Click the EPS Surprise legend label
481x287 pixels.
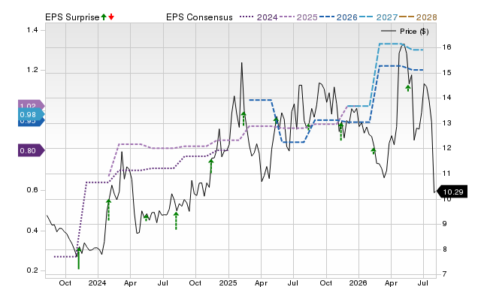[72, 17]
